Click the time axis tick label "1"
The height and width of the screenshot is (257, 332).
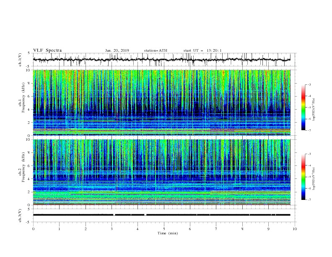tap(59, 229)
